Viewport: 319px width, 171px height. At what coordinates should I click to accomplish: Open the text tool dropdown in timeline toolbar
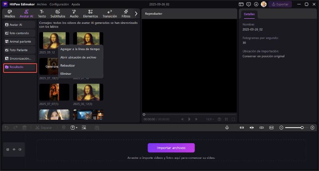74,128
